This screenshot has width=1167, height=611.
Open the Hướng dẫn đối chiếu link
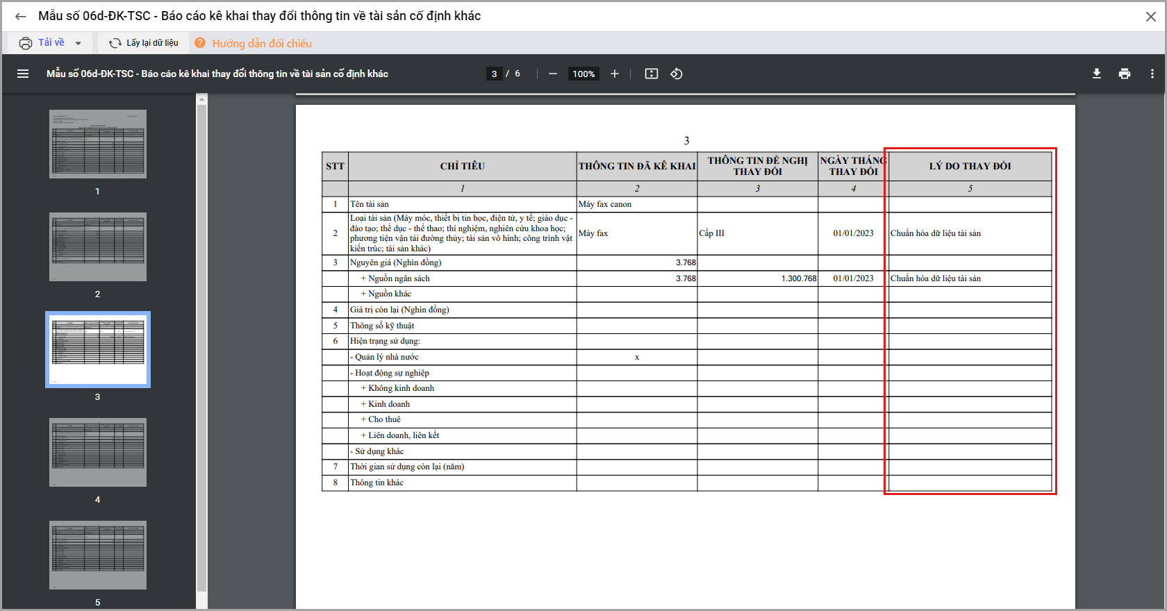tap(261, 43)
